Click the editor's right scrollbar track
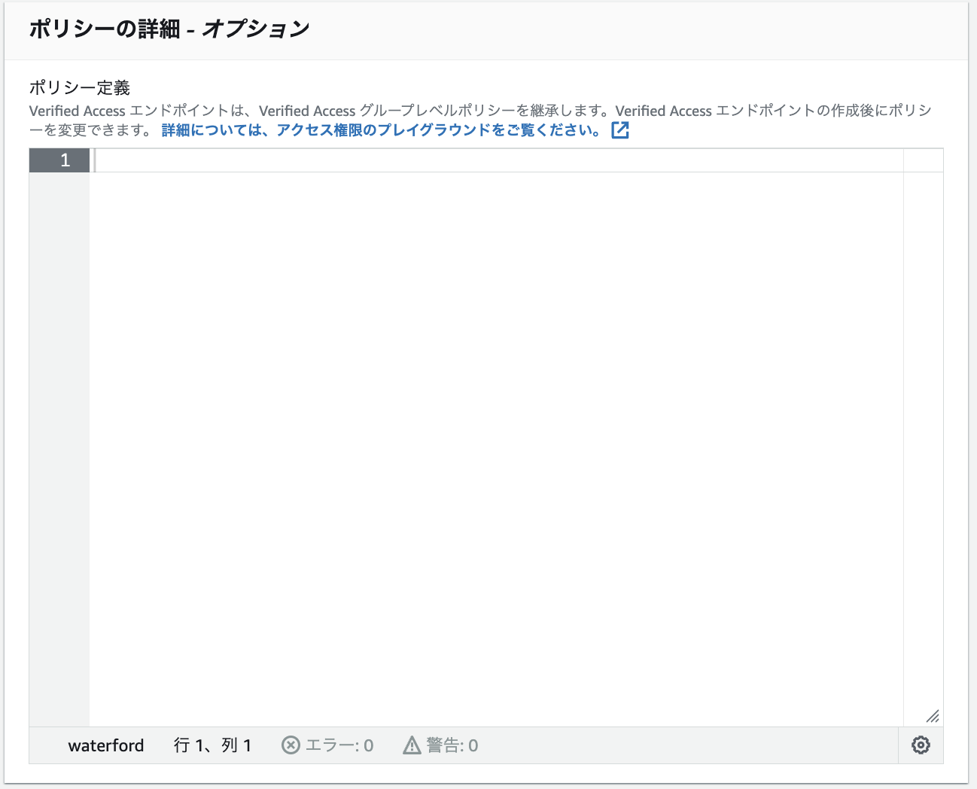Image resolution: width=977 pixels, height=789 pixels. point(922,414)
